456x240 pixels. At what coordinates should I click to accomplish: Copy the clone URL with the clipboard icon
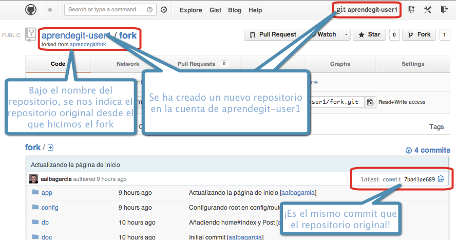pyautogui.click(x=370, y=102)
